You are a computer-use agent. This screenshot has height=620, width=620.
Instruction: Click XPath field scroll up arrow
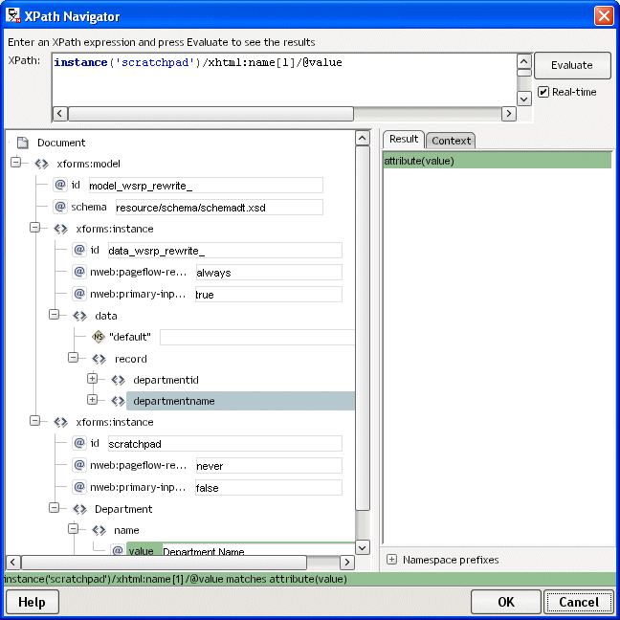coord(524,61)
